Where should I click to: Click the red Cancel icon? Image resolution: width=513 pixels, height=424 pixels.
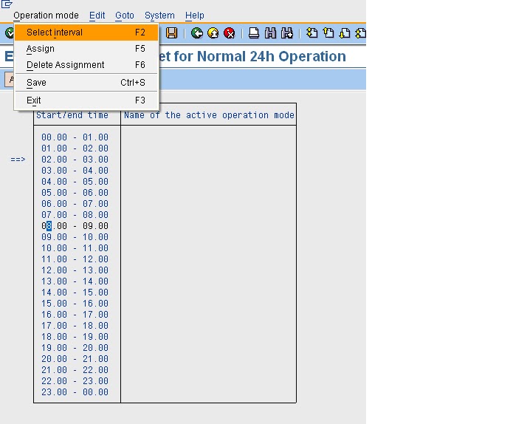(230, 33)
